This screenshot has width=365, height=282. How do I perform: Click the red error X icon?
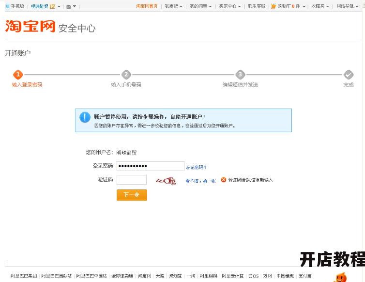(x=224, y=180)
